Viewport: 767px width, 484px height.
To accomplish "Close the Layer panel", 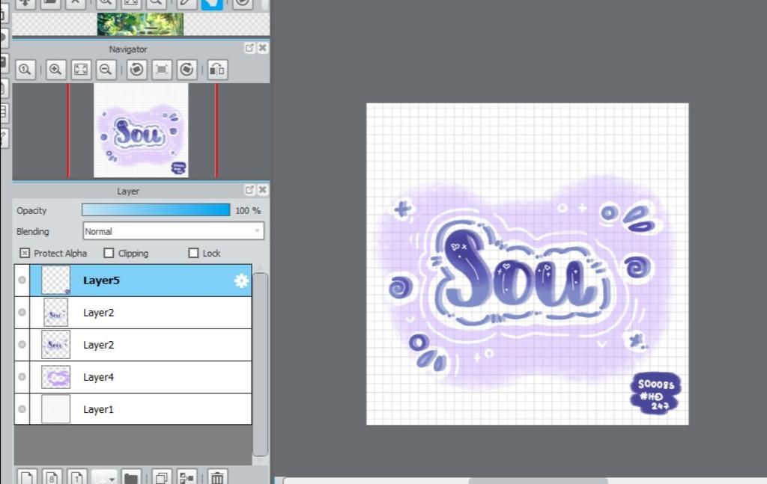I will pos(263,189).
